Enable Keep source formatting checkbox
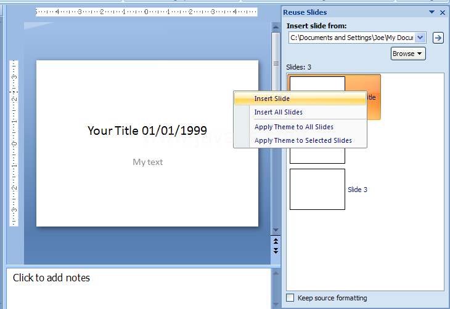Viewport: 450px width, 309px height. tap(290, 298)
